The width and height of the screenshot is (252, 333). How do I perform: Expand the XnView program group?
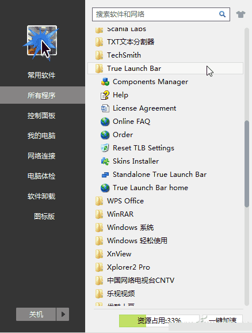pos(165,254)
